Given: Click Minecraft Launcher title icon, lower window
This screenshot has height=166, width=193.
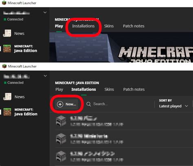Looking at the screenshot, I should pos(4,66).
